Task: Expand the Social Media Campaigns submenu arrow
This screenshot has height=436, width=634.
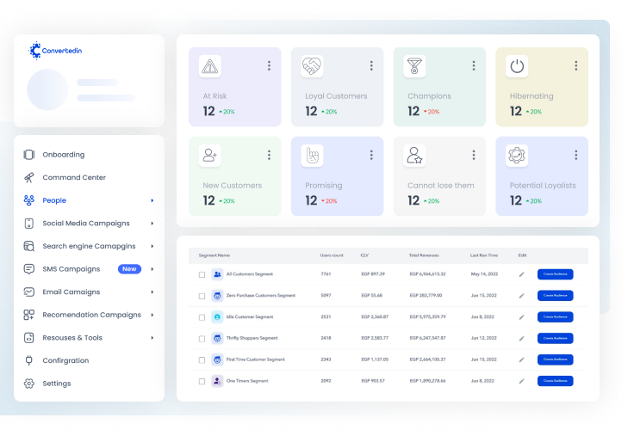Action: pos(152,224)
